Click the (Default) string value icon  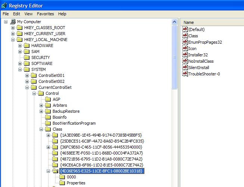[x=185, y=29]
